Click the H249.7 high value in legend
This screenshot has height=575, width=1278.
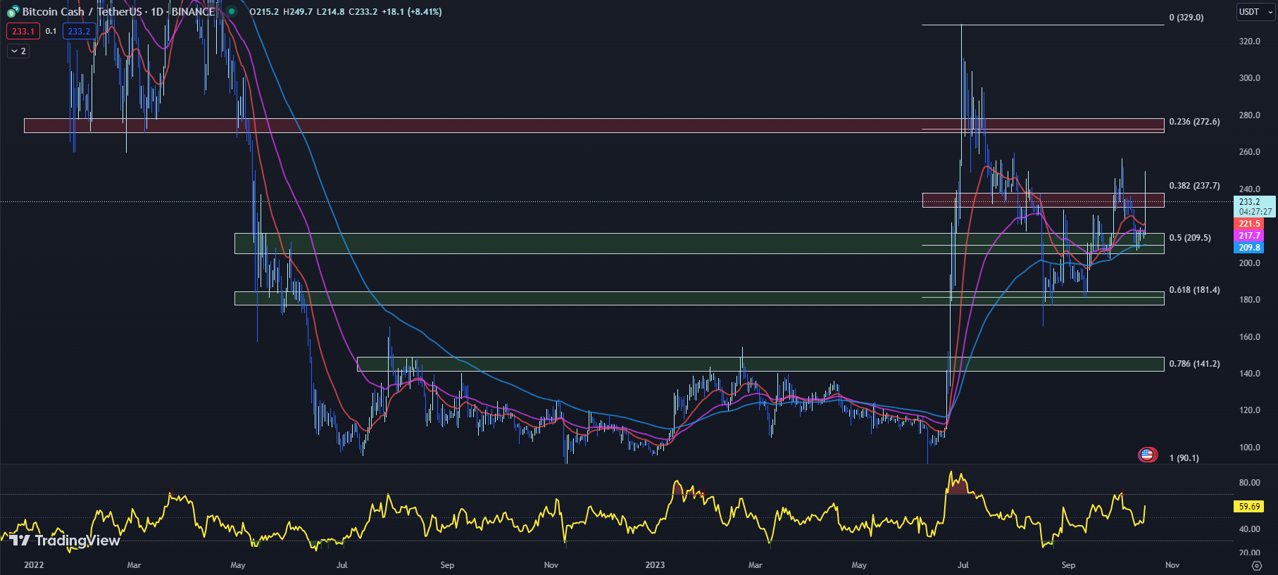coord(297,12)
